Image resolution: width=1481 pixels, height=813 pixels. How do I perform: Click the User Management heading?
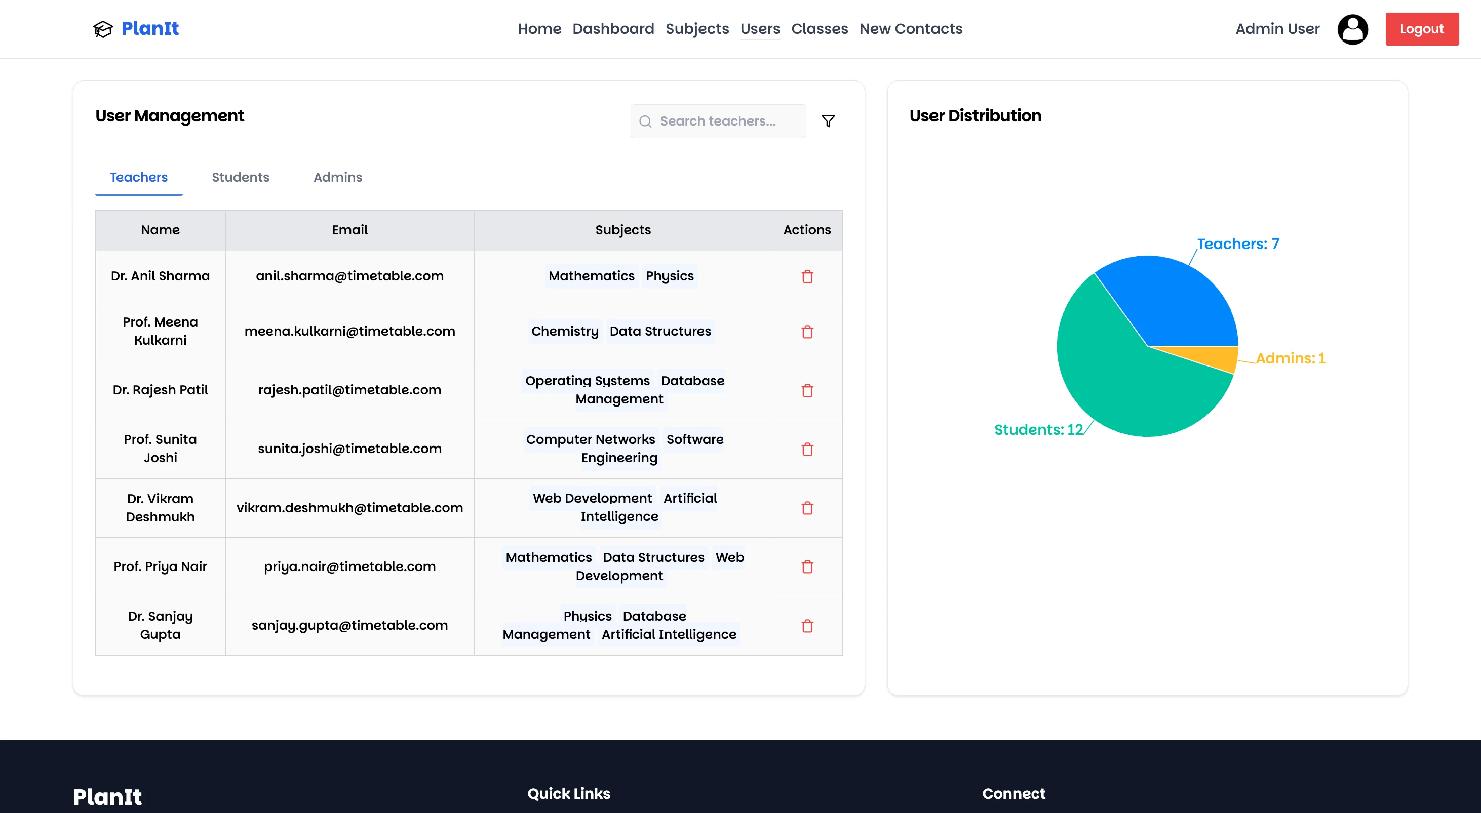coord(170,115)
